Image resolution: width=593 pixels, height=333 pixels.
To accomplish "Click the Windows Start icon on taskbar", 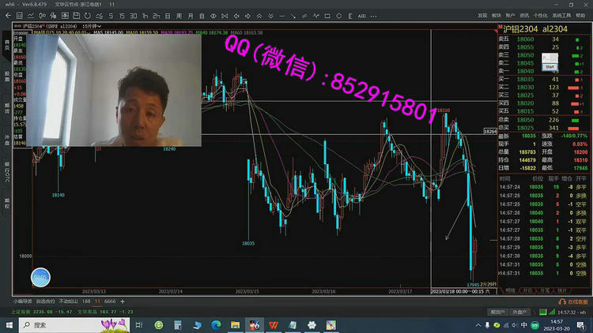I will [11, 324].
